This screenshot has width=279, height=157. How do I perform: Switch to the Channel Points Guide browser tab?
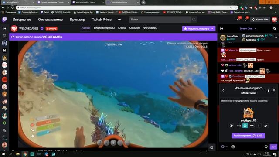(x=123, y=3)
